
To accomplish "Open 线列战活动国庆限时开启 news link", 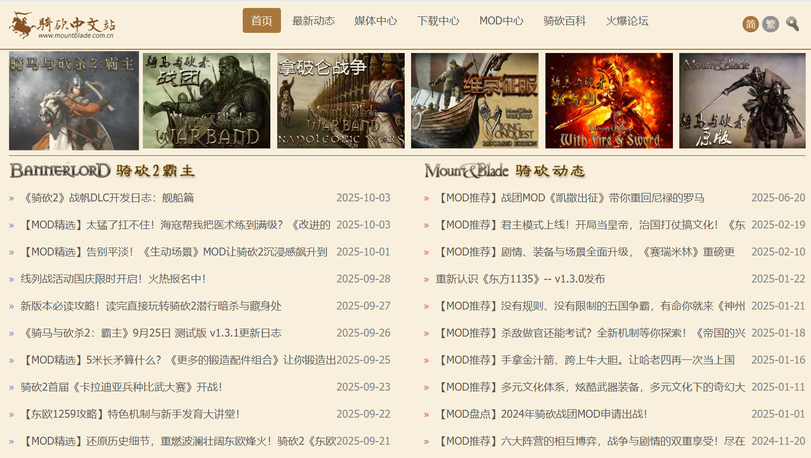I will pos(113,279).
